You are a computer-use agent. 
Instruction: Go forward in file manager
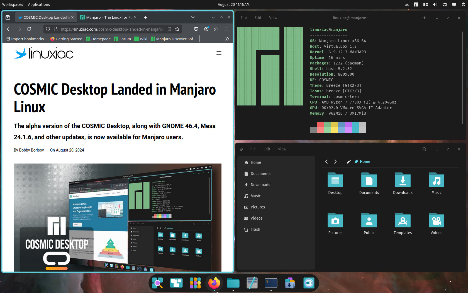click(335, 162)
